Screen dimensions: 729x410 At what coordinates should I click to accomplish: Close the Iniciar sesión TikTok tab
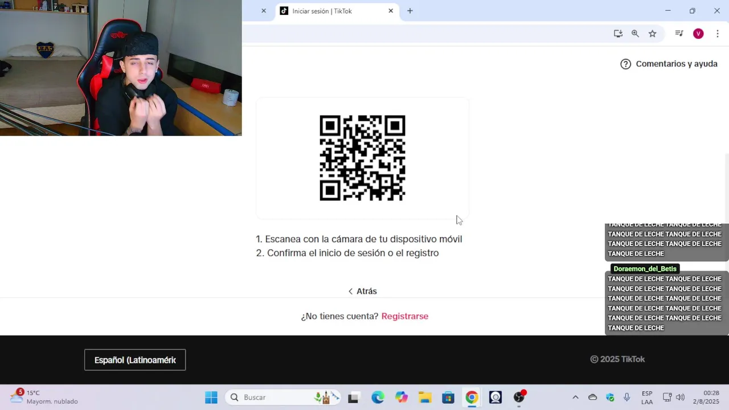[391, 11]
